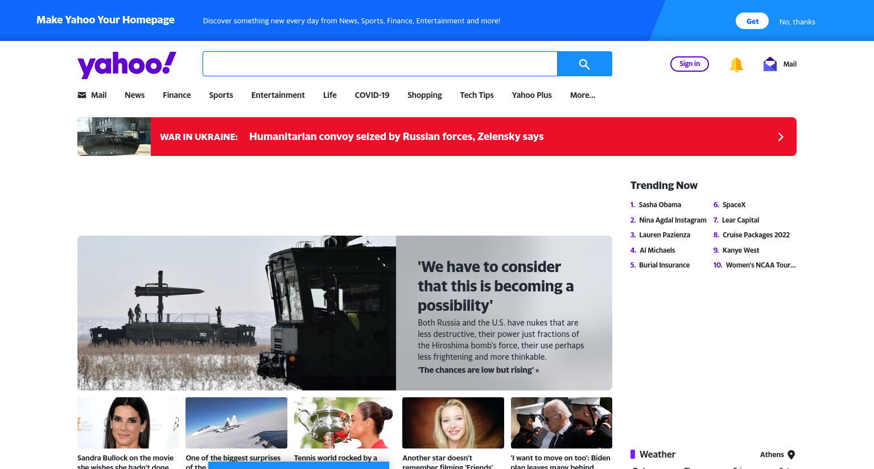
Task: Open the Burial Insurance trending topic
Action: [664, 265]
